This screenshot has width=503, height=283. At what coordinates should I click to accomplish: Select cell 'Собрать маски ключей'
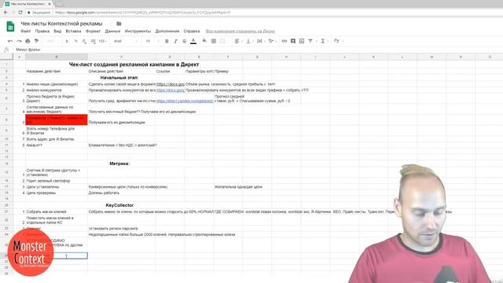[x=57, y=211]
